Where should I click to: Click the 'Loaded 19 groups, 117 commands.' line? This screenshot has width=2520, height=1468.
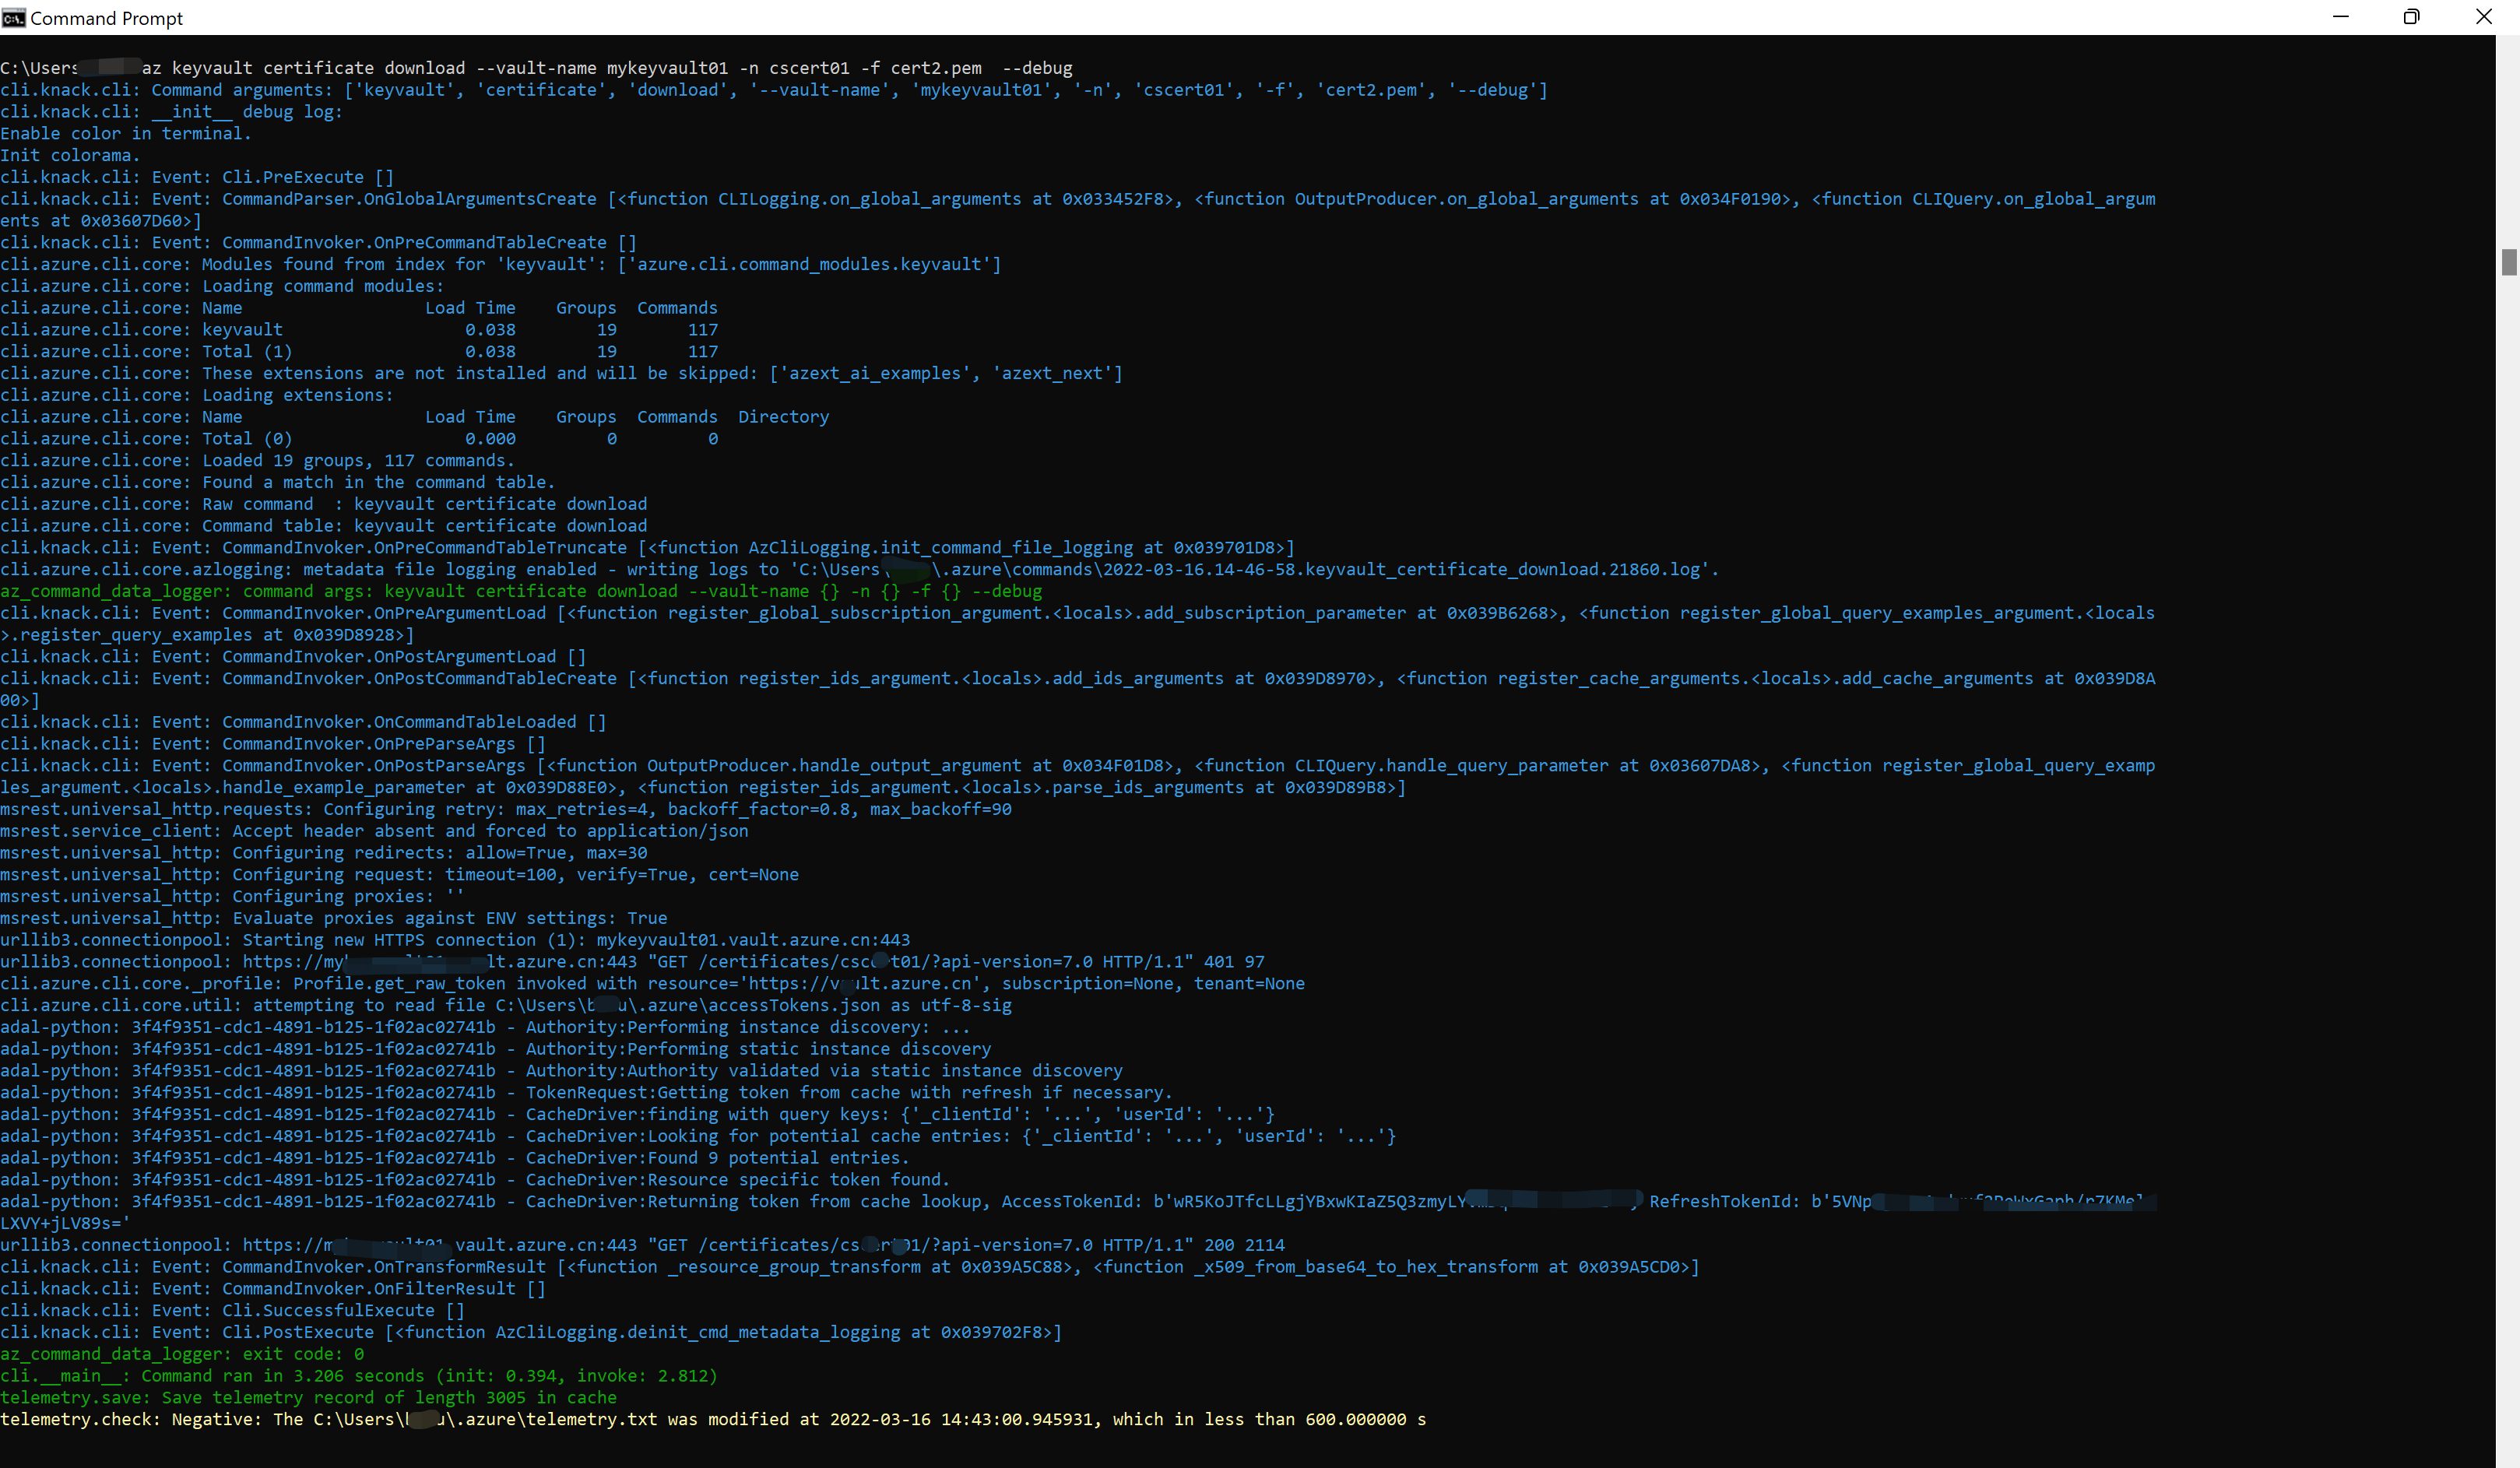[357, 461]
